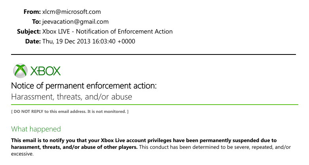Select the "From:" header label
The height and width of the screenshot is (165, 309).
pos(32,12)
